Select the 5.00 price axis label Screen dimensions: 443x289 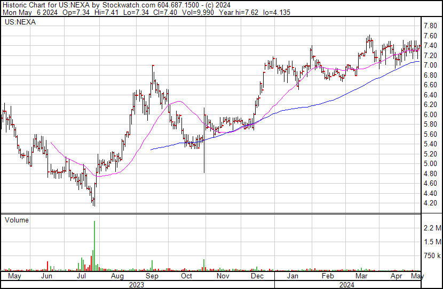(431, 163)
